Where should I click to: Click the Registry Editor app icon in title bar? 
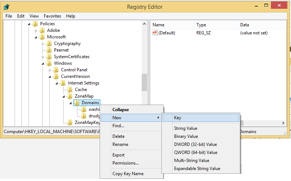click(x=7, y=7)
